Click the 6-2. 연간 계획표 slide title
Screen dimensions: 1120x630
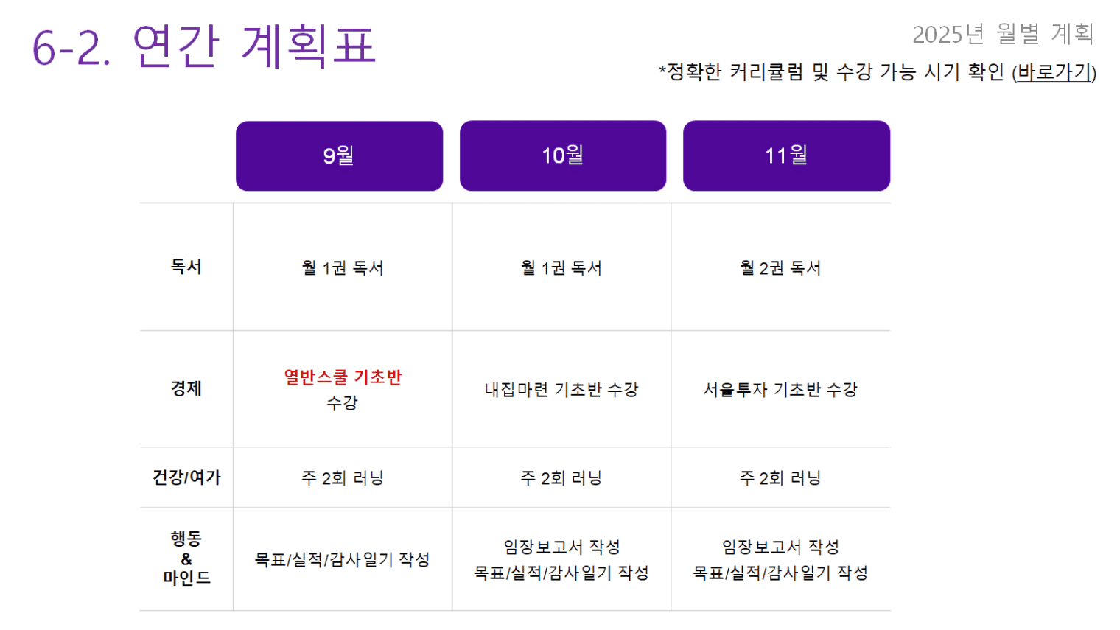(204, 46)
